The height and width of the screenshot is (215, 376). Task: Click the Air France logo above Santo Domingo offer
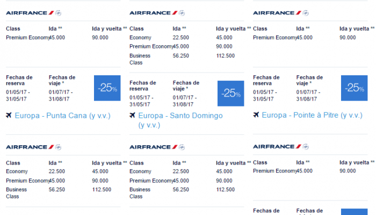pos(157,13)
